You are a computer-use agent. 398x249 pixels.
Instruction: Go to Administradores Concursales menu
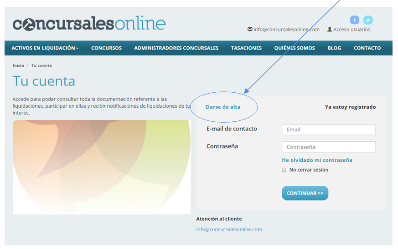click(x=176, y=48)
